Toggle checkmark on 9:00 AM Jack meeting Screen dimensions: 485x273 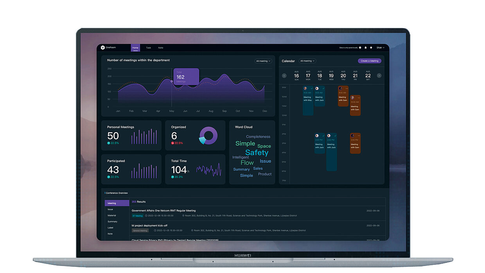pos(323,88)
